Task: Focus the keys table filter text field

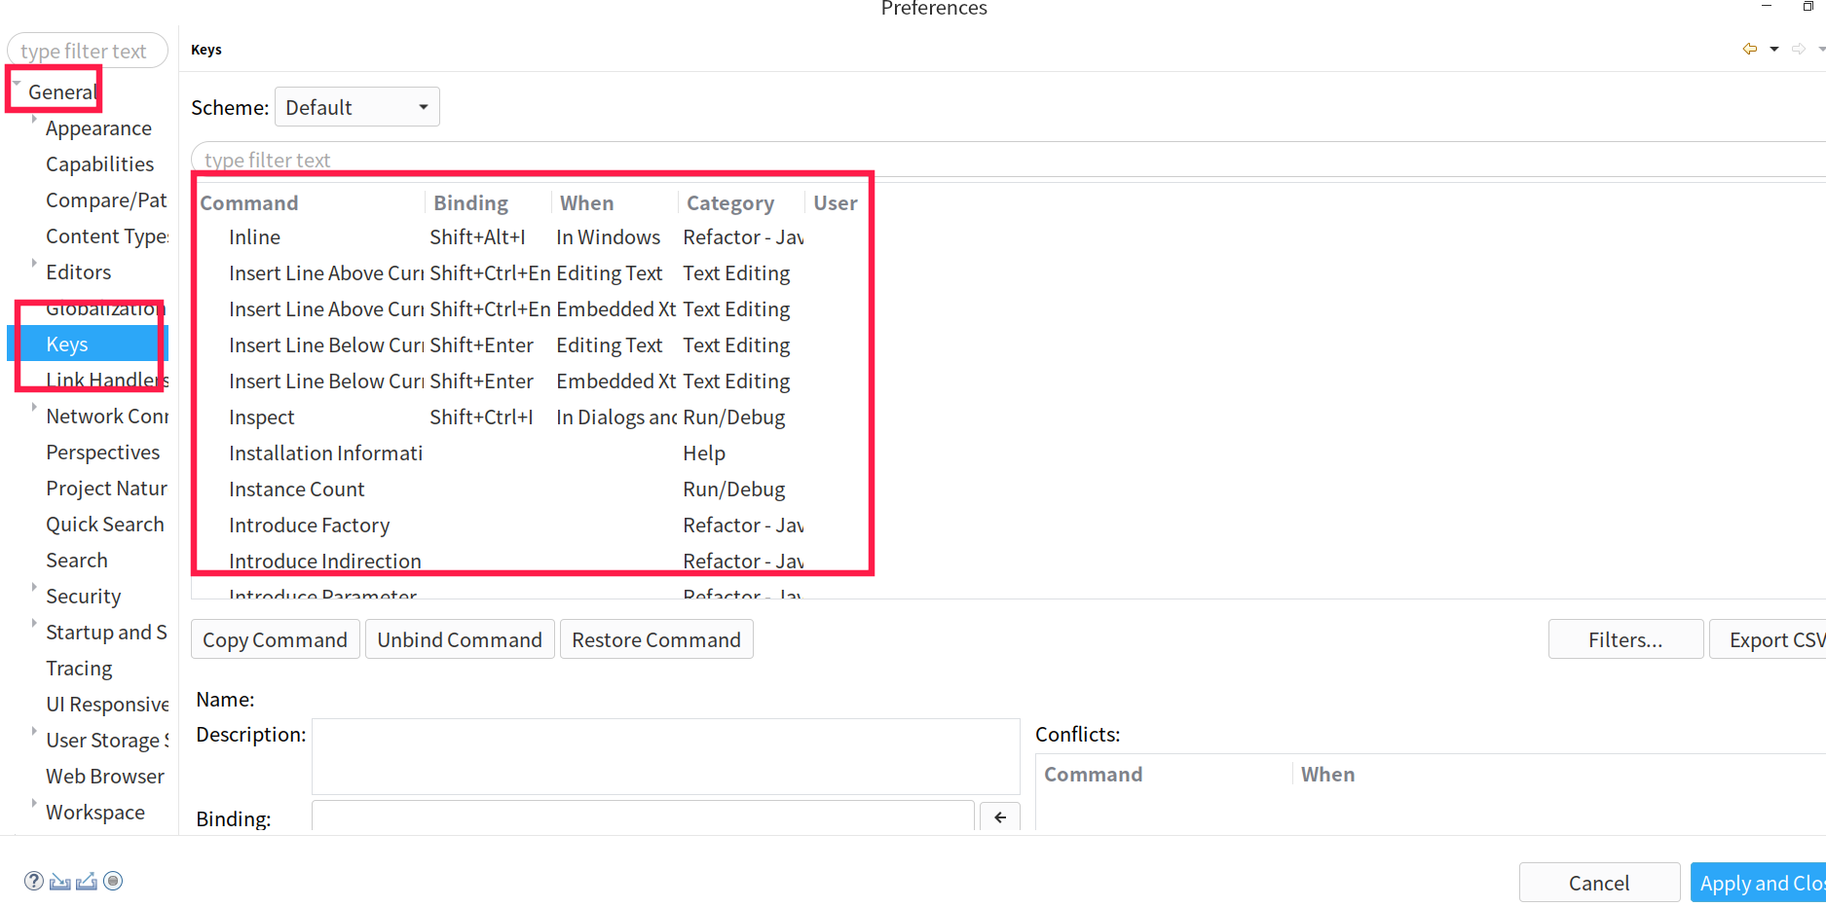Action: click(x=1008, y=160)
